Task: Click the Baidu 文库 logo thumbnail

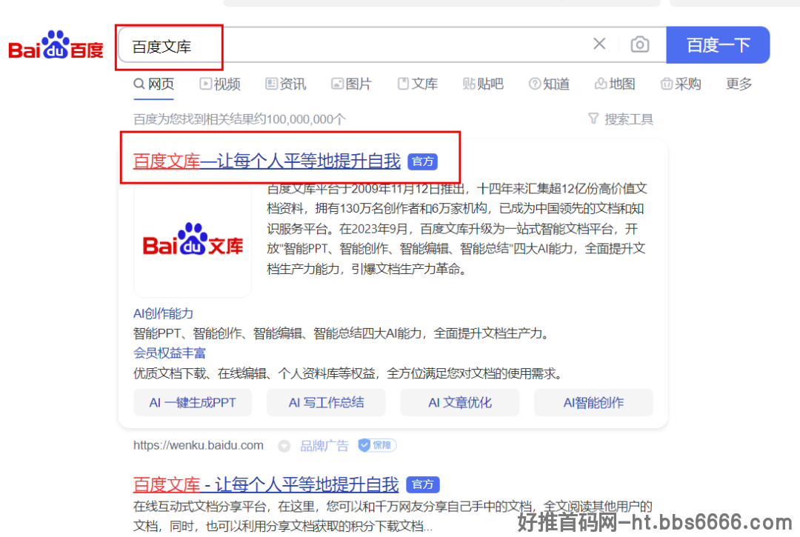Action: [x=193, y=240]
